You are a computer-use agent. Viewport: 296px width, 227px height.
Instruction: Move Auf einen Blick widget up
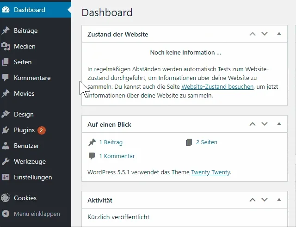(253, 124)
